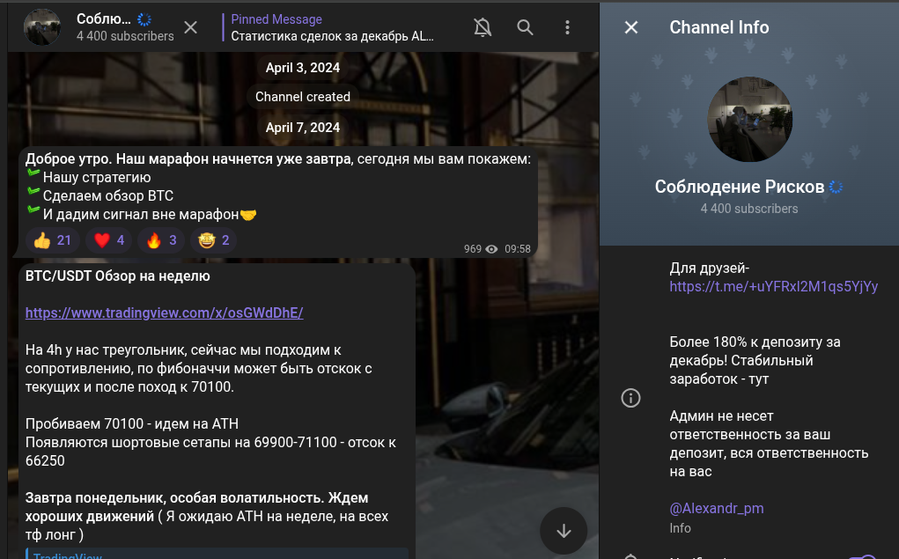Open the three-dot more options menu

point(568,27)
